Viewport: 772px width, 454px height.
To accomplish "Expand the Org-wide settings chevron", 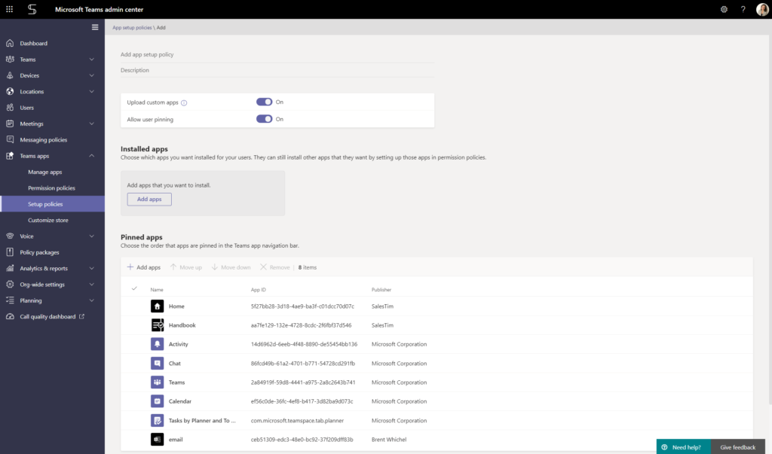I will point(91,285).
